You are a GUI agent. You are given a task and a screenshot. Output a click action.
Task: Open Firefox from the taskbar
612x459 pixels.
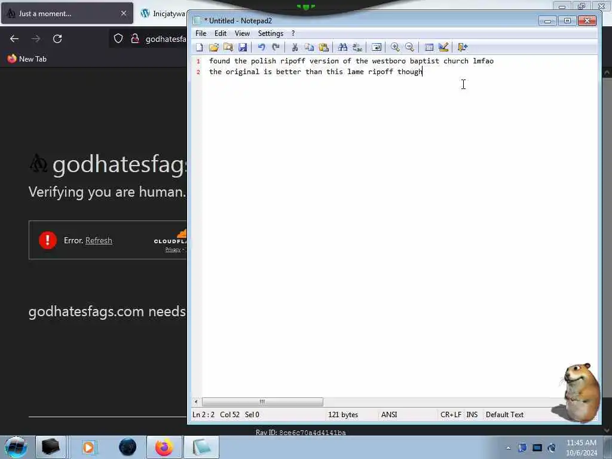[x=164, y=447]
